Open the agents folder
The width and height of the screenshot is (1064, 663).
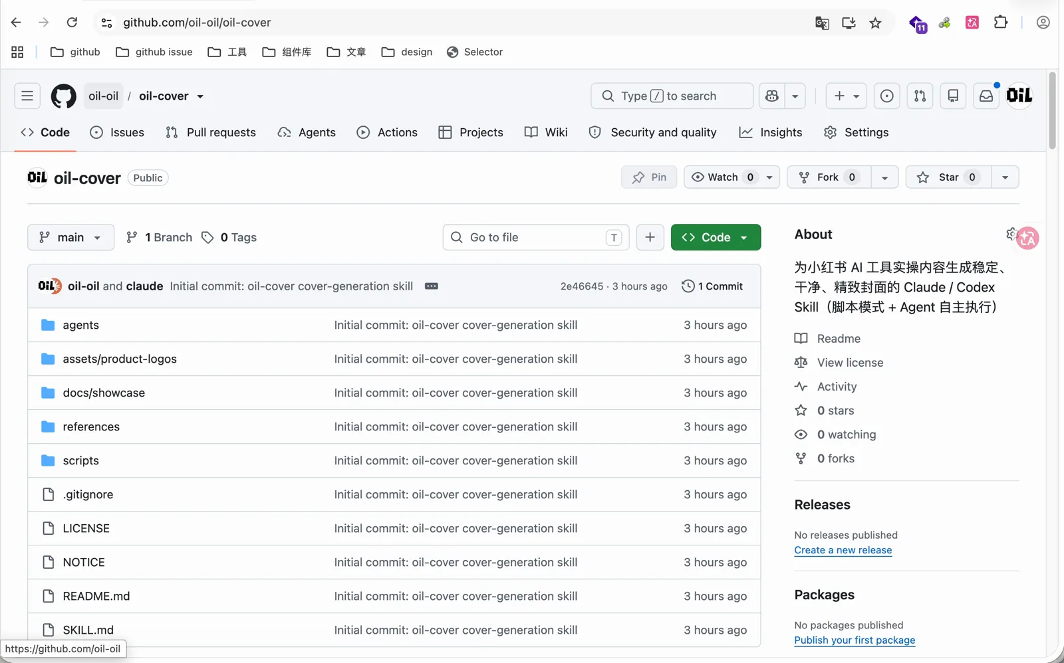coord(80,325)
